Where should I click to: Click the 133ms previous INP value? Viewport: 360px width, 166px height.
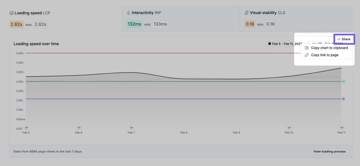click(x=160, y=24)
